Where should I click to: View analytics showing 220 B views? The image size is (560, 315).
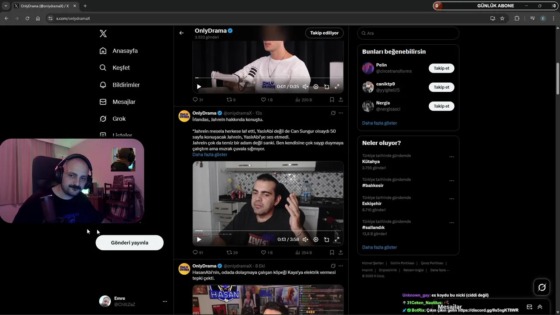pos(304,100)
